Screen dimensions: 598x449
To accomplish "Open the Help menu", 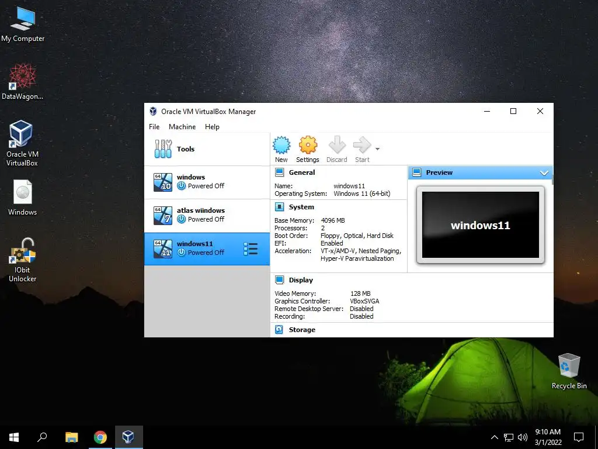I will (212, 127).
